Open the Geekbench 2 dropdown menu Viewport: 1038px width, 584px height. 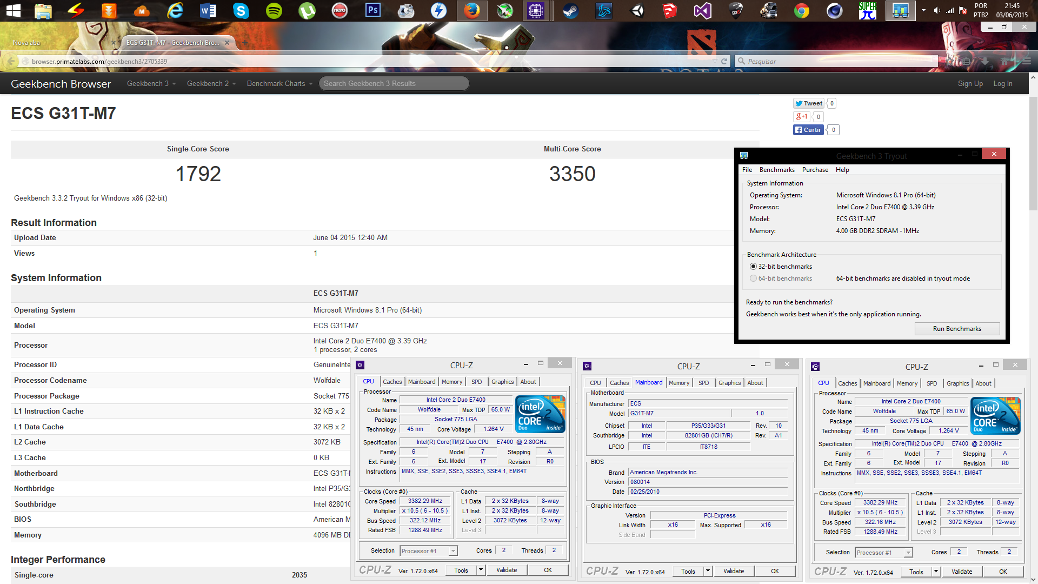click(x=211, y=83)
